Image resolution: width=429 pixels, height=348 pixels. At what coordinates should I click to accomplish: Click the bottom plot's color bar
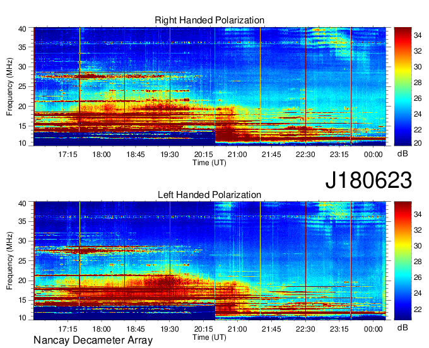click(403, 261)
